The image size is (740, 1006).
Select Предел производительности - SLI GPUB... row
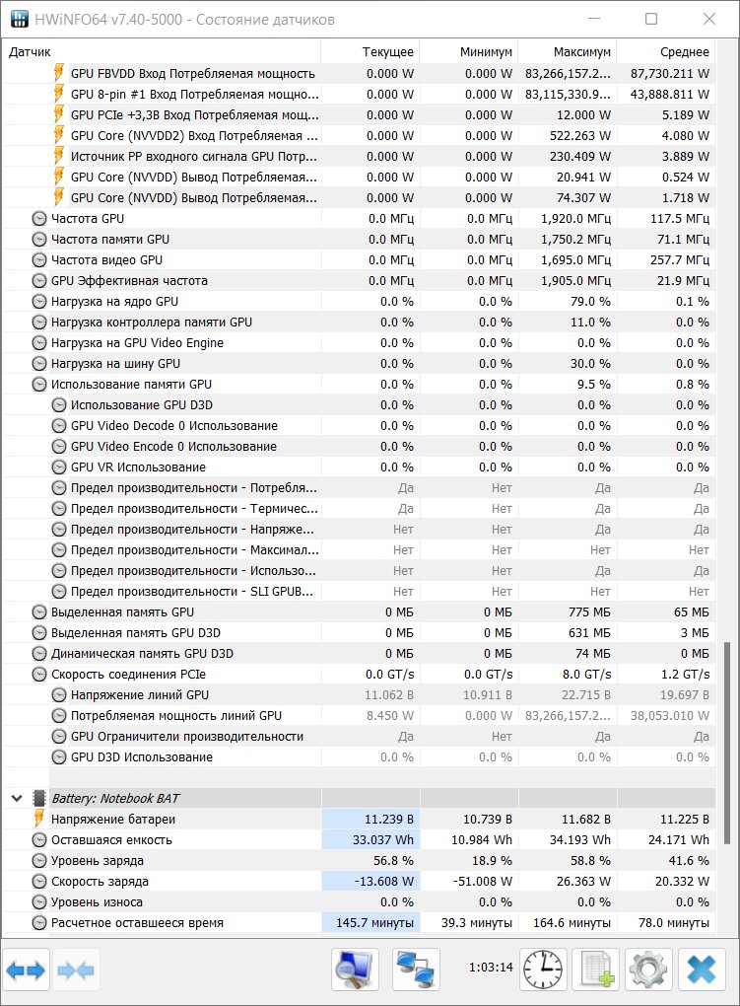tap(359, 591)
